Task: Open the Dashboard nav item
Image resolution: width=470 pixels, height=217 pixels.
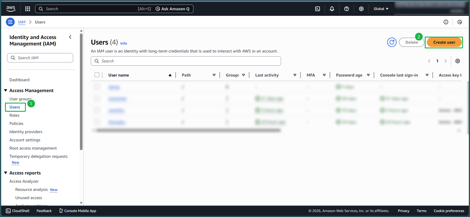Action: (19, 80)
